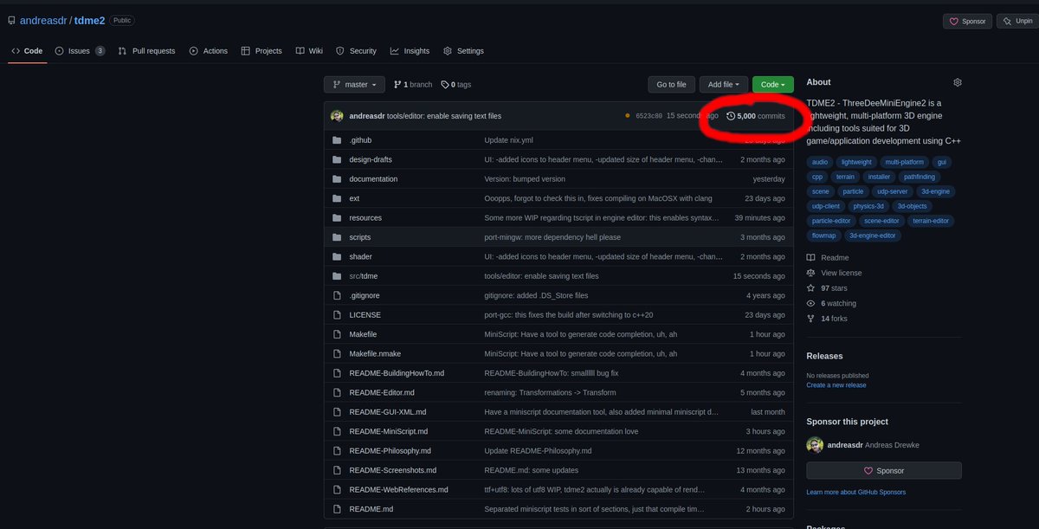Open README-Screenshots.md file
Screen dimensions: 1039x529
[x=393, y=470]
